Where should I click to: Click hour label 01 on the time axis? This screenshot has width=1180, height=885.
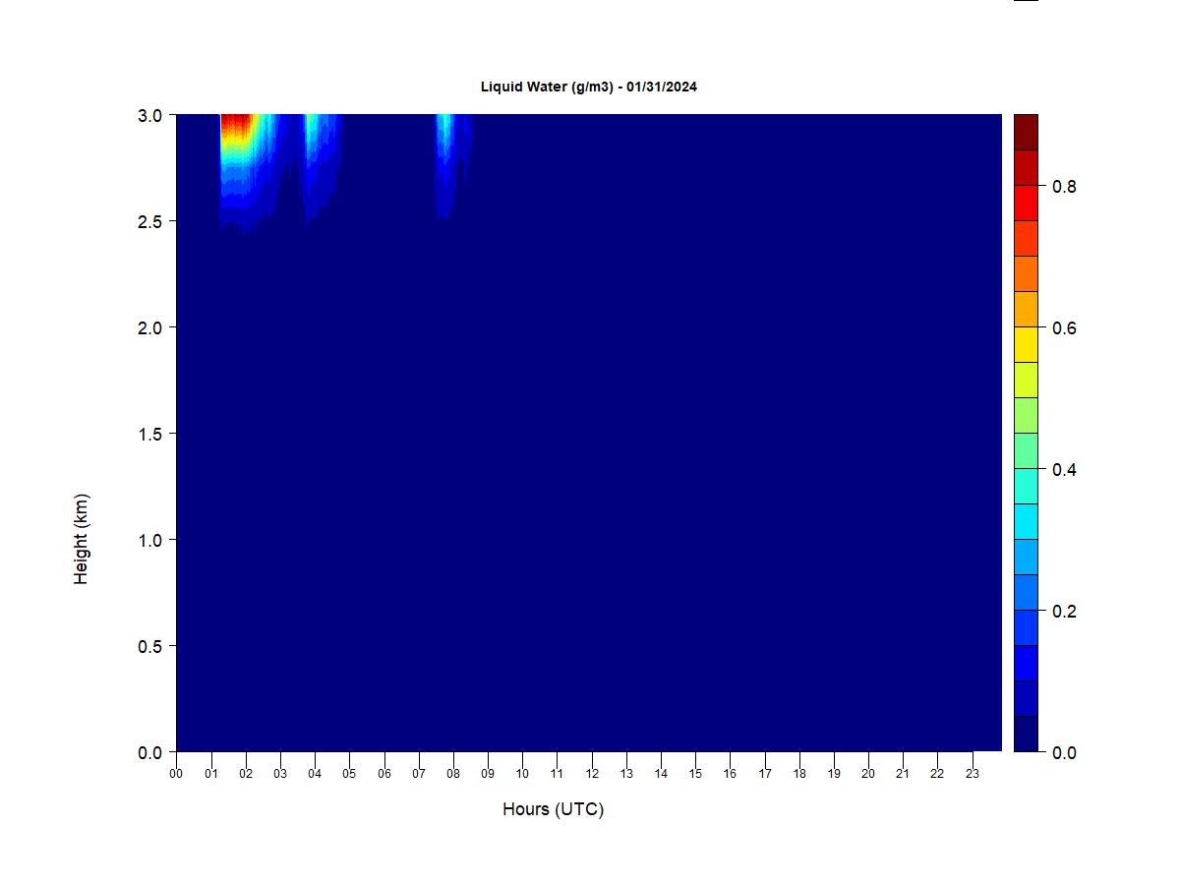(x=211, y=774)
